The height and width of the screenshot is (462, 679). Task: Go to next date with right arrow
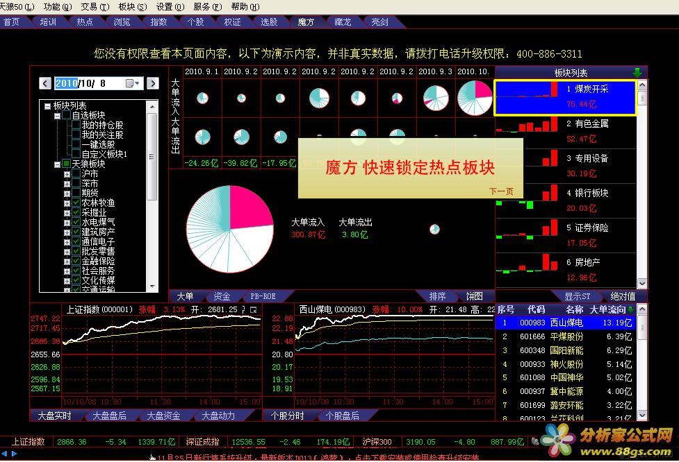[152, 83]
